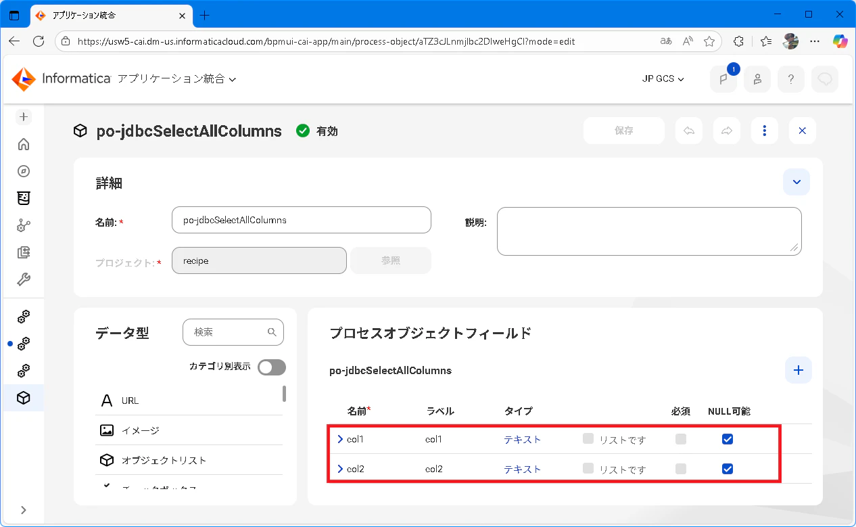Open JP GCS organization dropdown
The width and height of the screenshot is (856, 527).
663,79
